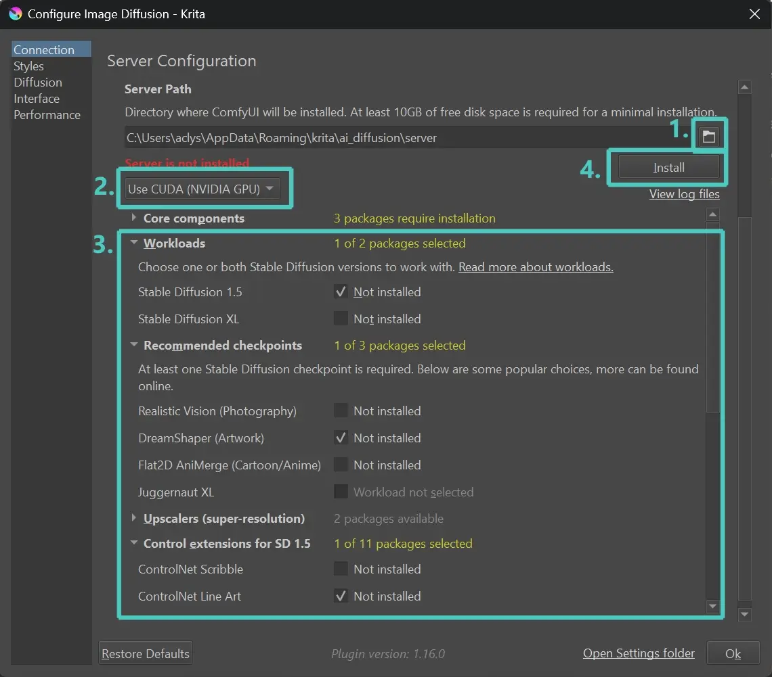Check the Realistic Vision (Photography) checkbox

point(341,411)
